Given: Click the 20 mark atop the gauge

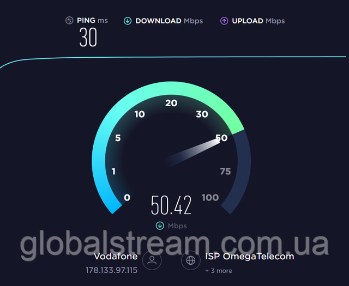Looking at the screenshot, I should [x=171, y=103].
